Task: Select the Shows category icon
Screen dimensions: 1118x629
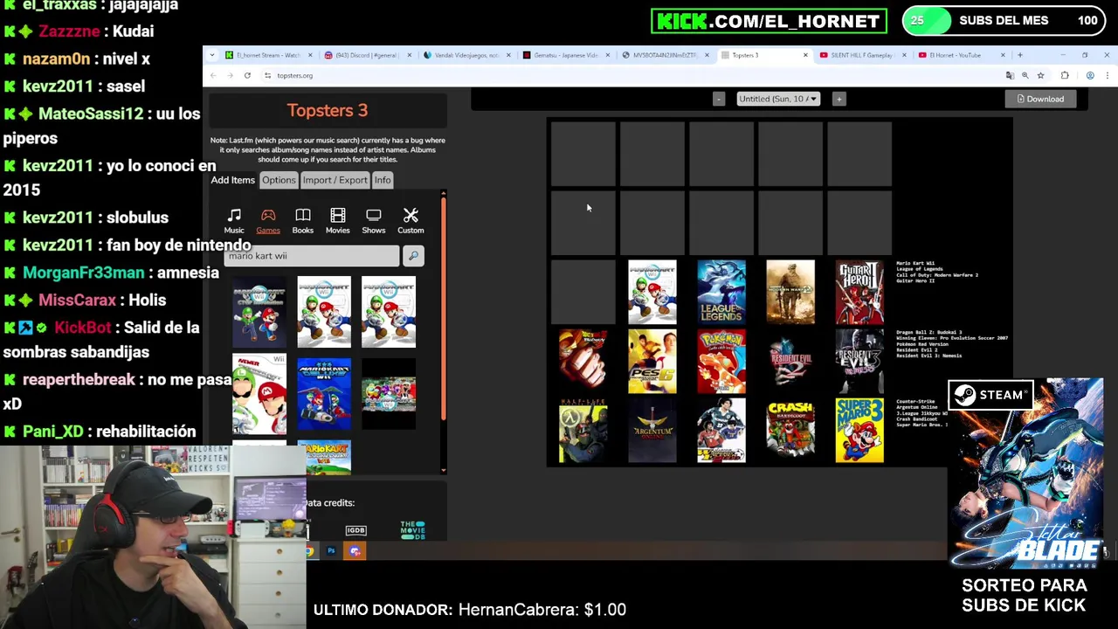Action: pyautogui.click(x=374, y=221)
